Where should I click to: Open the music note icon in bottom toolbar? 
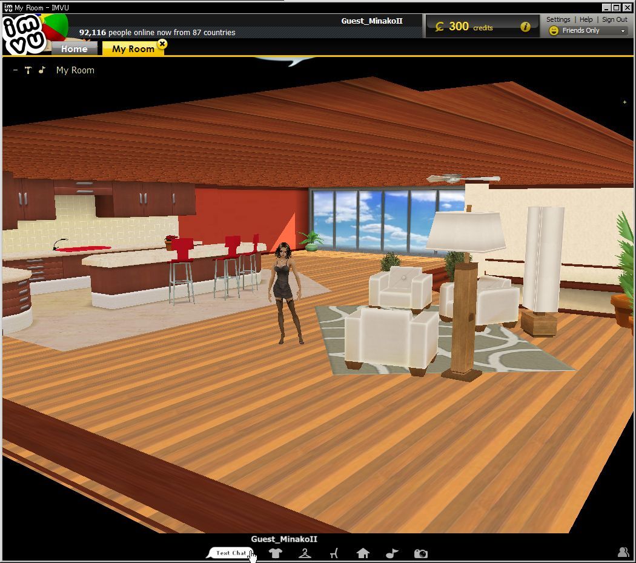[x=392, y=553]
